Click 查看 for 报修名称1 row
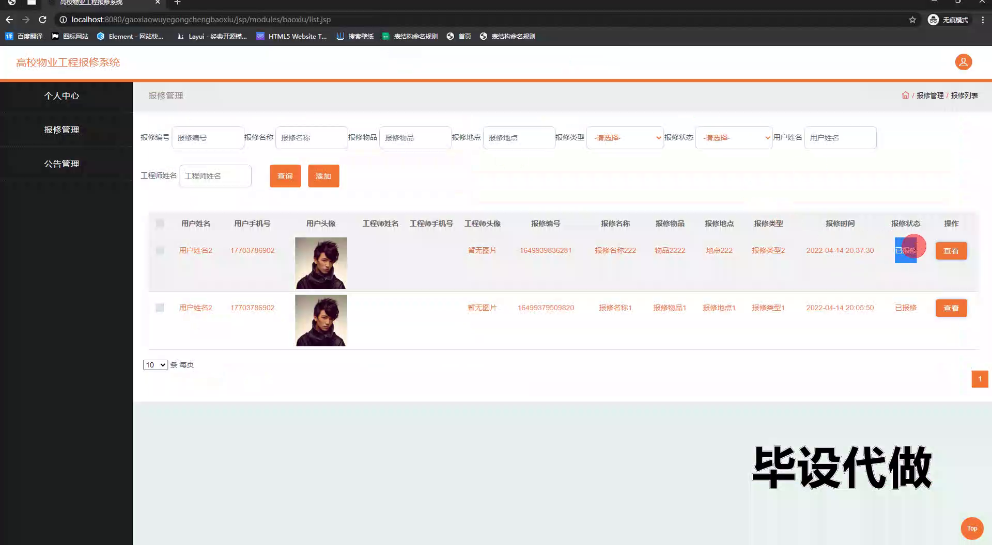Screen dimensions: 992x545 point(951,308)
